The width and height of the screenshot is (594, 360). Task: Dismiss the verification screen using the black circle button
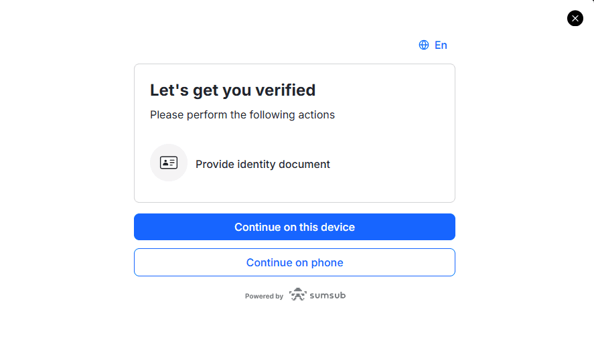pyautogui.click(x=575, y=18)
